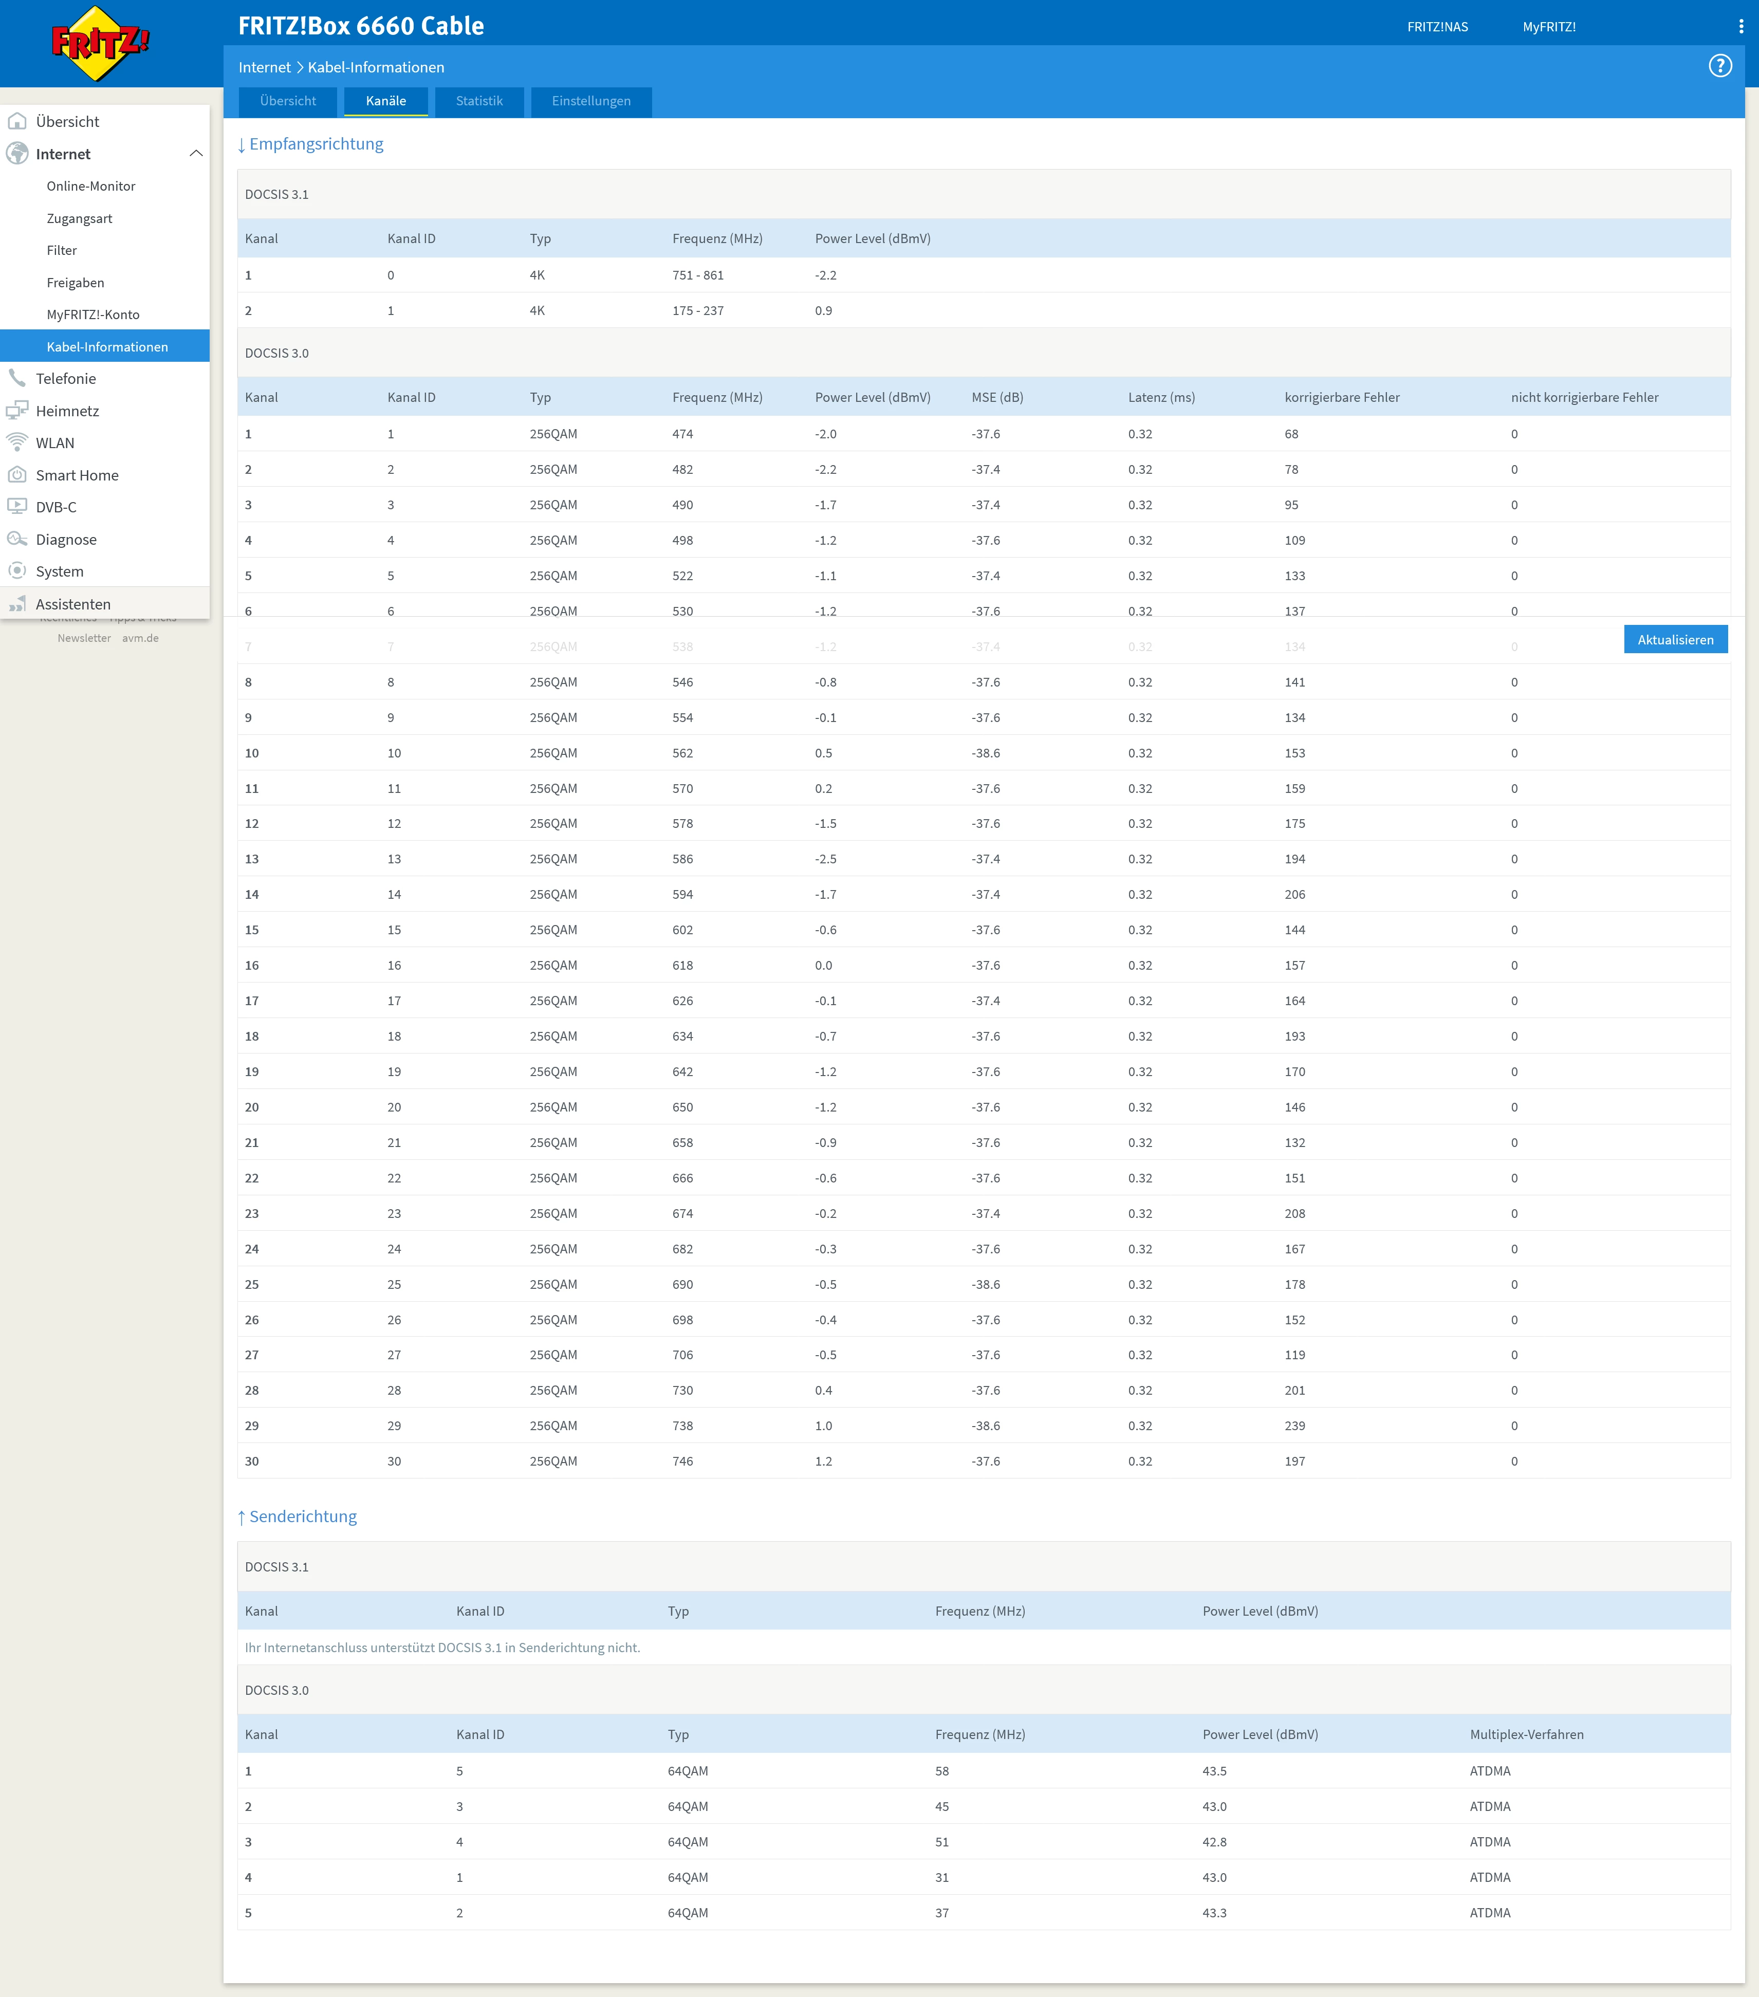
Task: Select Online-Monitor in the sidebar
Action: click(91, 186)
